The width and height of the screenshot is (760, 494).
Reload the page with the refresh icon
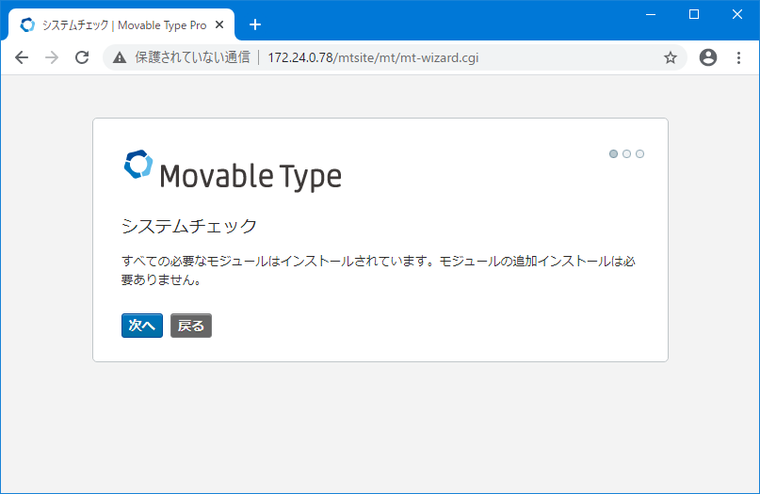(x=82, y=57)
